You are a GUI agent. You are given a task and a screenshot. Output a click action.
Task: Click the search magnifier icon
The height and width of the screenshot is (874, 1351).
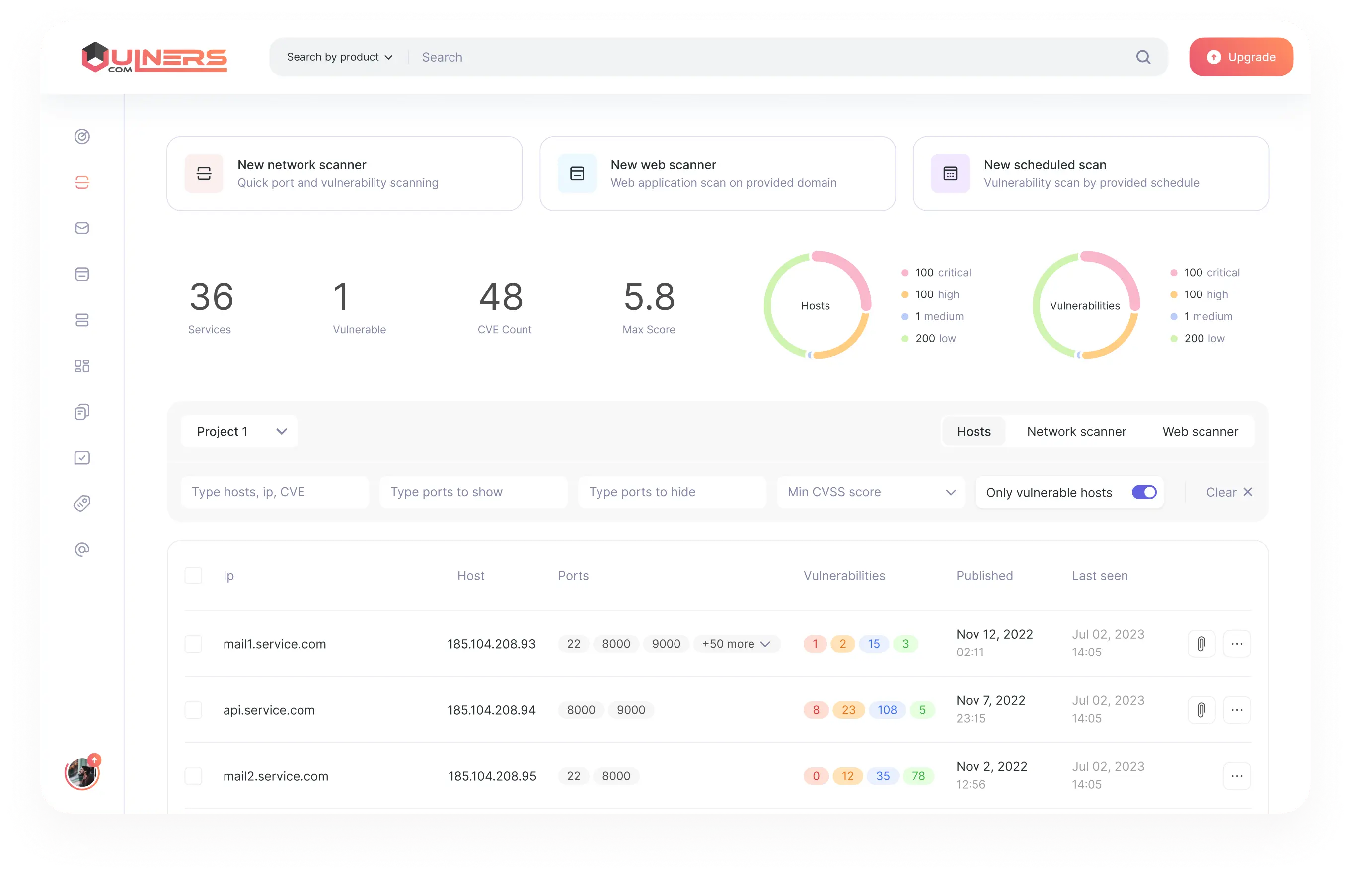[1143, 57]
